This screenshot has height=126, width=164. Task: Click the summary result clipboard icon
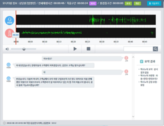pyautogui.click(x=142, y=62)
